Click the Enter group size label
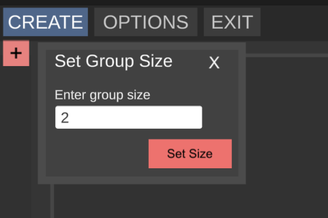 coord(102,95)
